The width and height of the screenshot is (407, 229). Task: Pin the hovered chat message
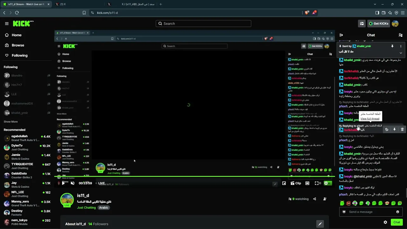click(394, 129)
